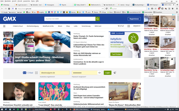This screenshot has width=179, height=111.
Task: Open the HAM.LIT bookmarks folder
Action: tap(117, 12)
